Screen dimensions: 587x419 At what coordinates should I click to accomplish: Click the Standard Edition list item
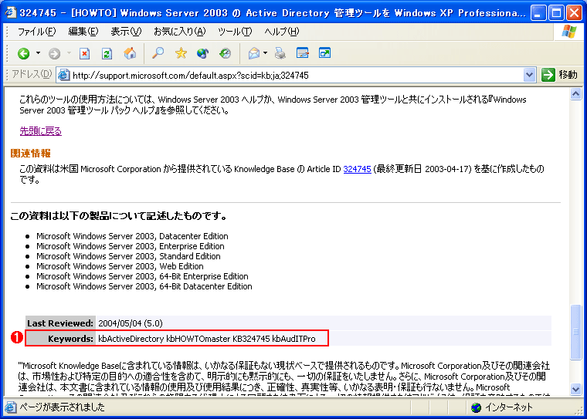point(128,256)
